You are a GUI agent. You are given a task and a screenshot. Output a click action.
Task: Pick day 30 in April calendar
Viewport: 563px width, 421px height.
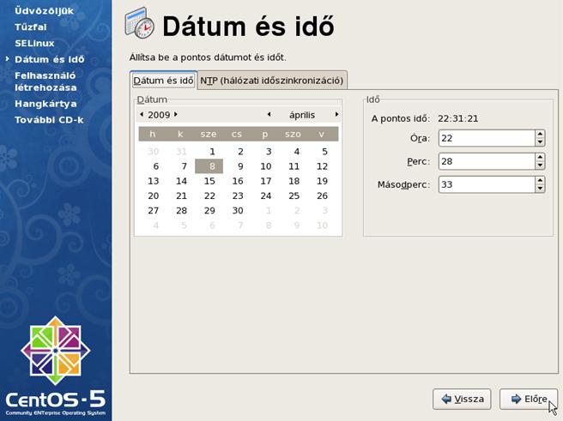pyautogui.click(x=238, y=210)
